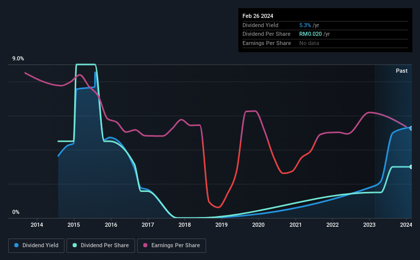The image size is (420, 260).
Task: Click the 2024 x-axis label
Action: point(406,225)
